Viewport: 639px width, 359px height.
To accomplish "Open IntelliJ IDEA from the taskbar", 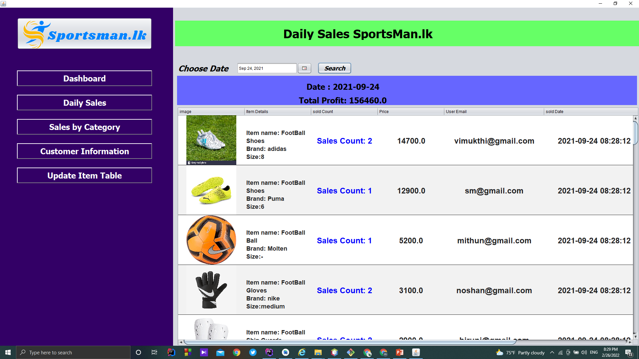I will point(171,352).
